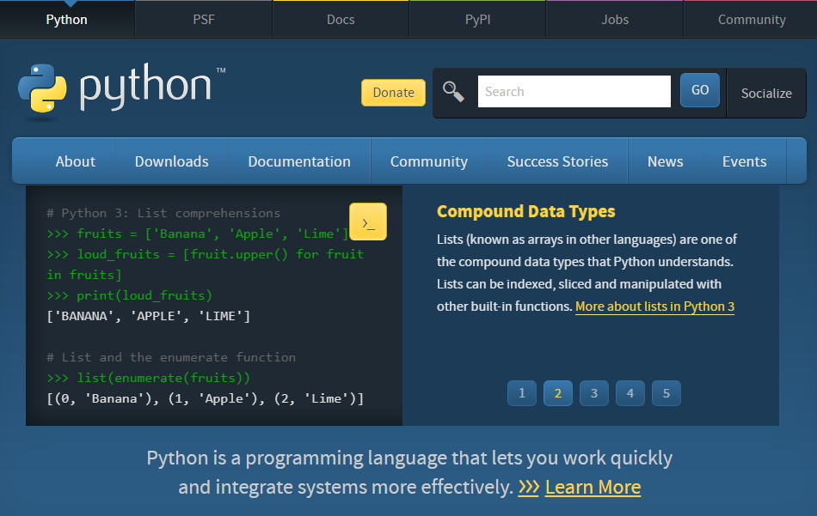This screenshot has height=516, width=817.
Task: Open the Community top tab
Action: tap(752, 20)
